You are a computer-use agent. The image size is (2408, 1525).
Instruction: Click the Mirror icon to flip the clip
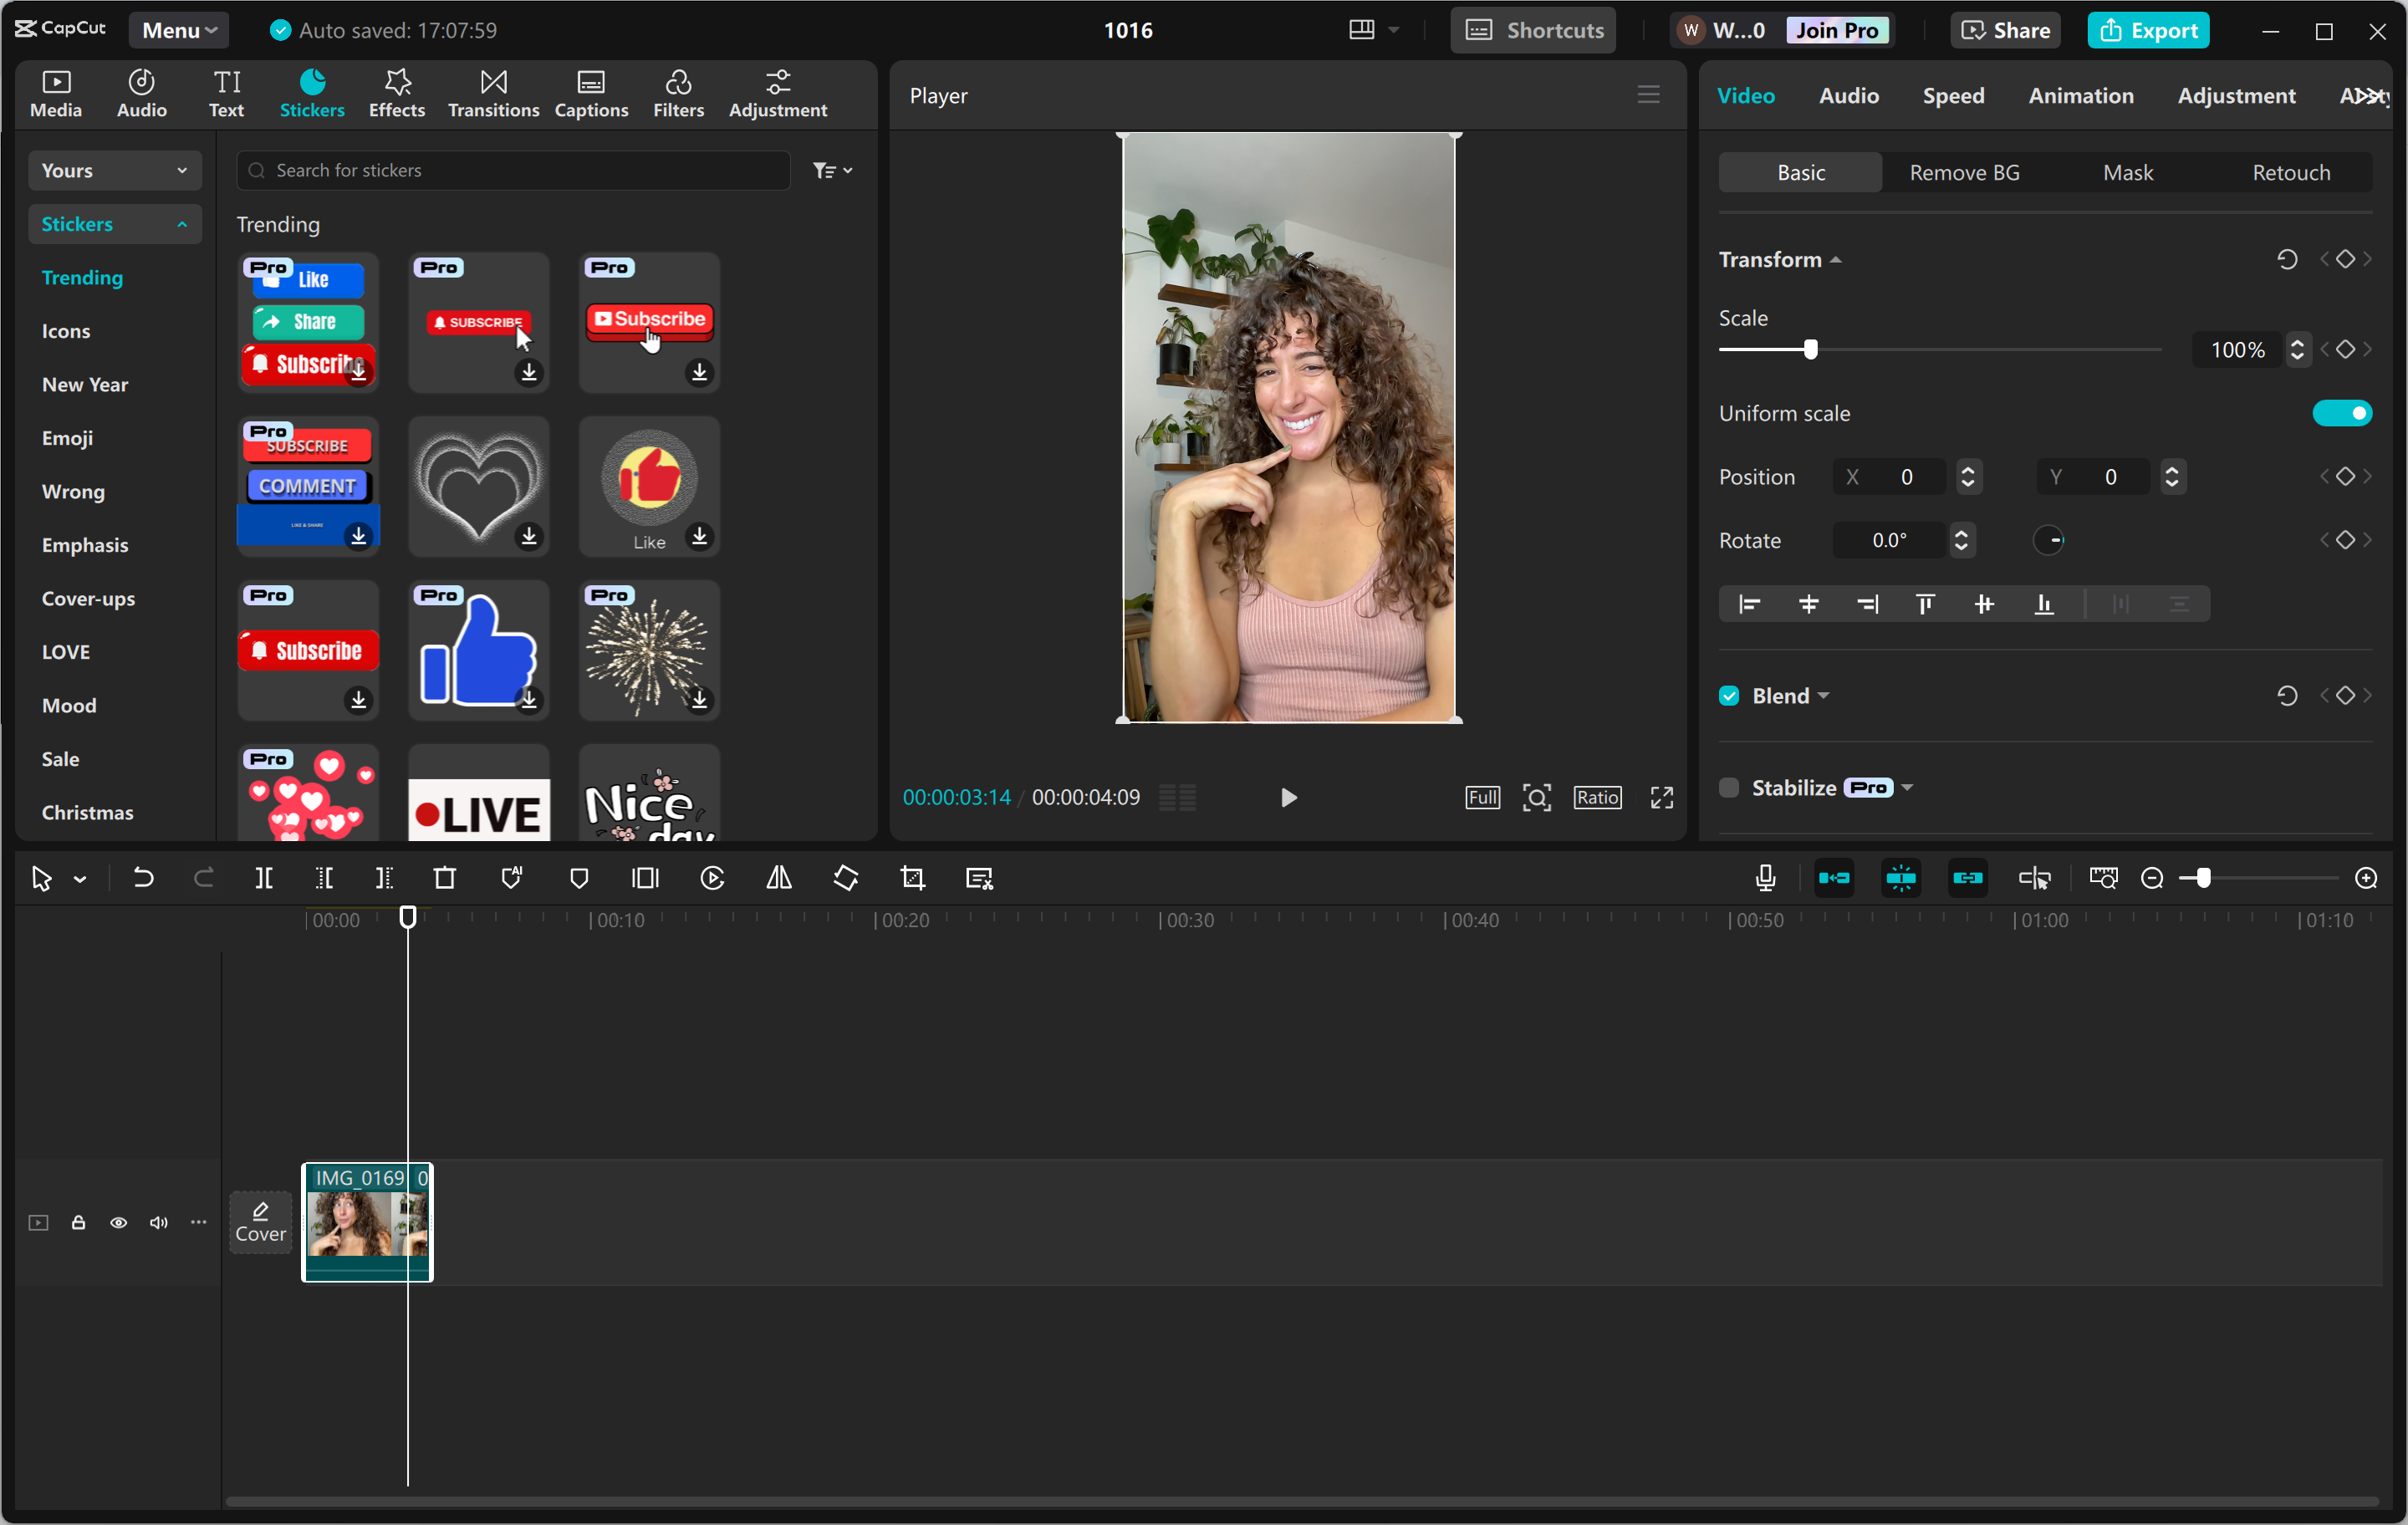[x=778, y=878]
